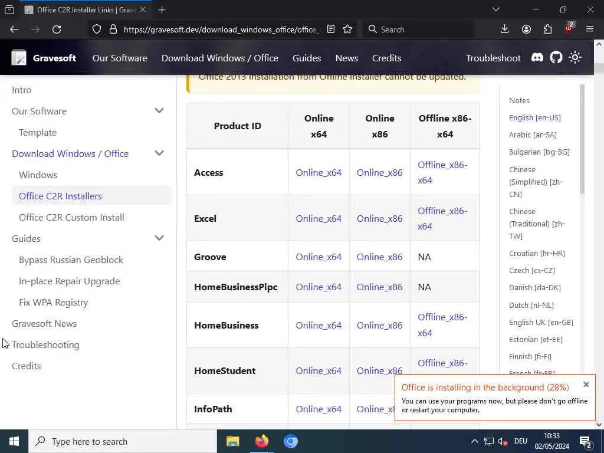This screenshot has width=604, height=453.
Task: Open Credits in the sidebar
Action: pos(26,366)
